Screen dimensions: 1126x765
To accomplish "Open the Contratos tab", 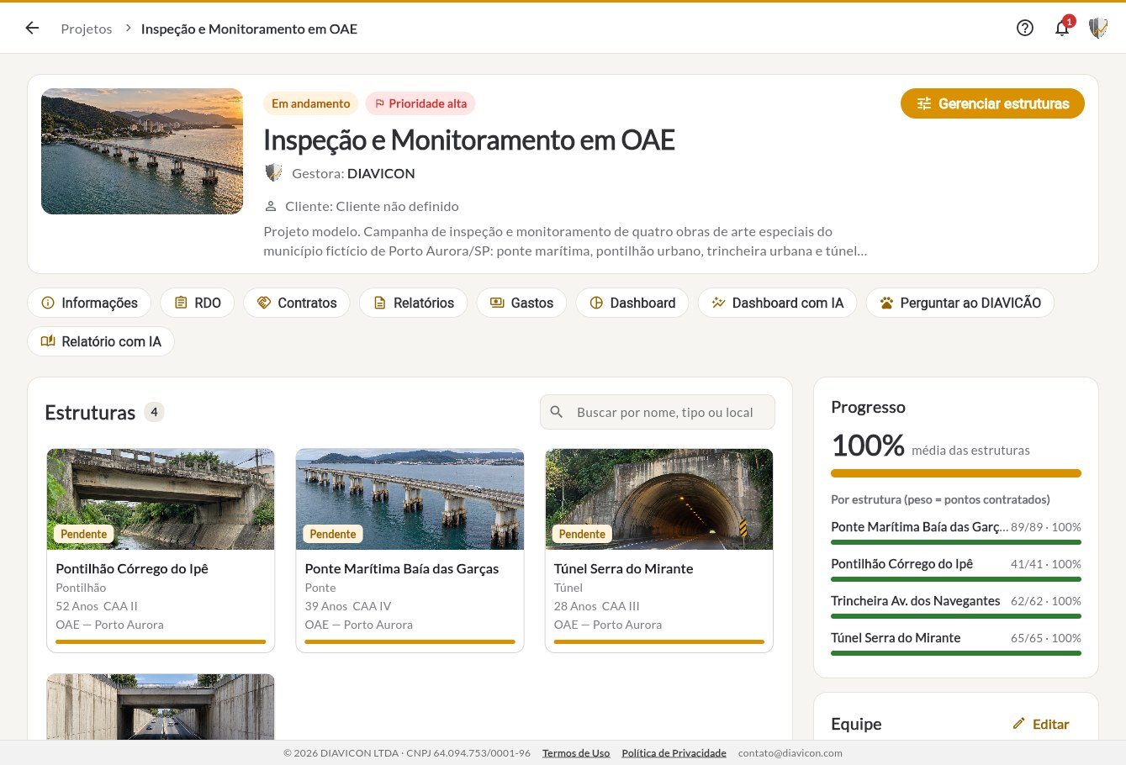I will (x=297, y=303).
